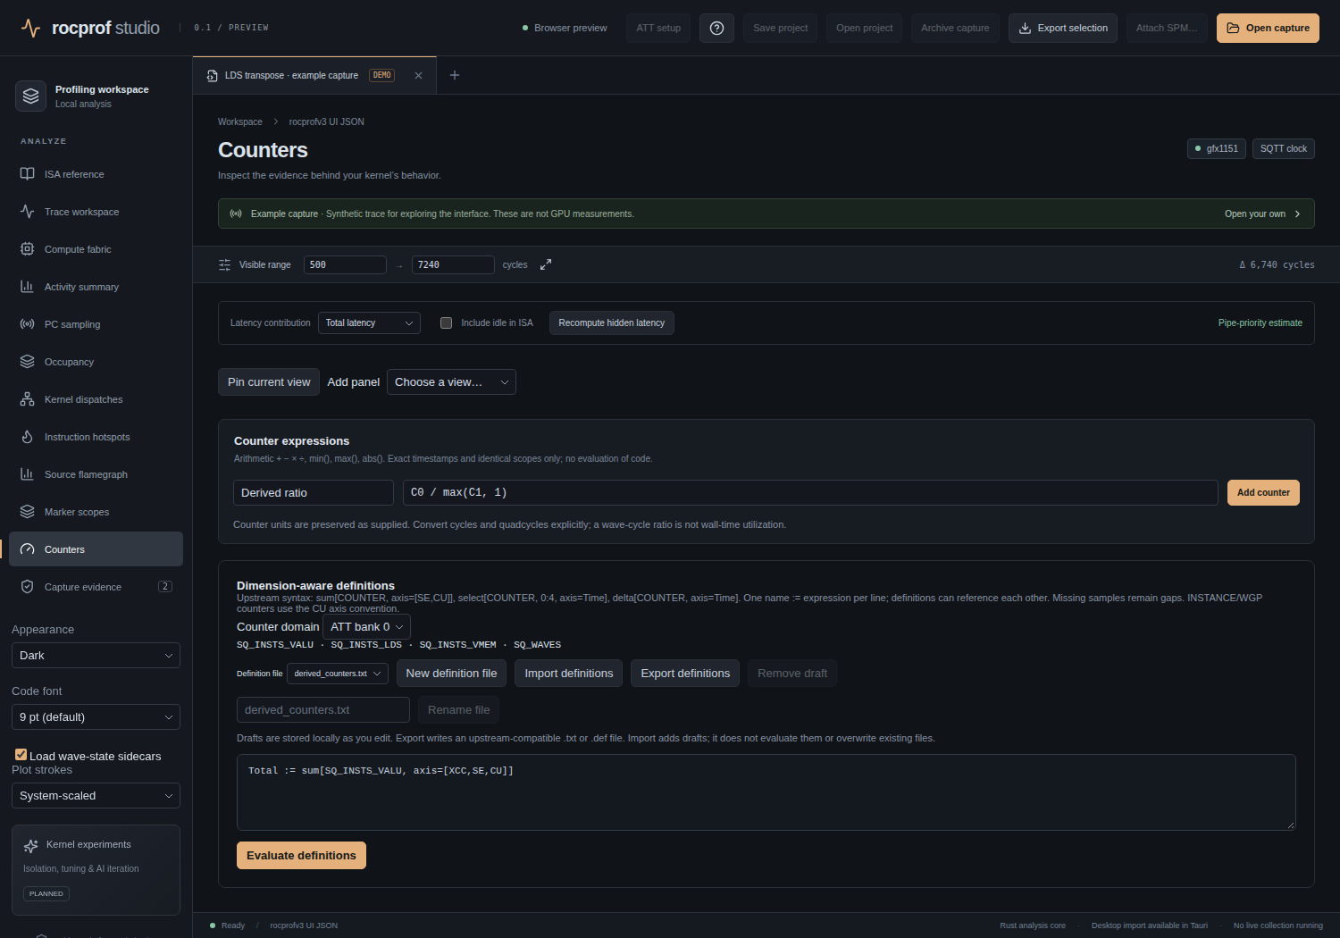Open the help question-mark icon
This screenshot has width=1340, height=938.
click(716, 28)
